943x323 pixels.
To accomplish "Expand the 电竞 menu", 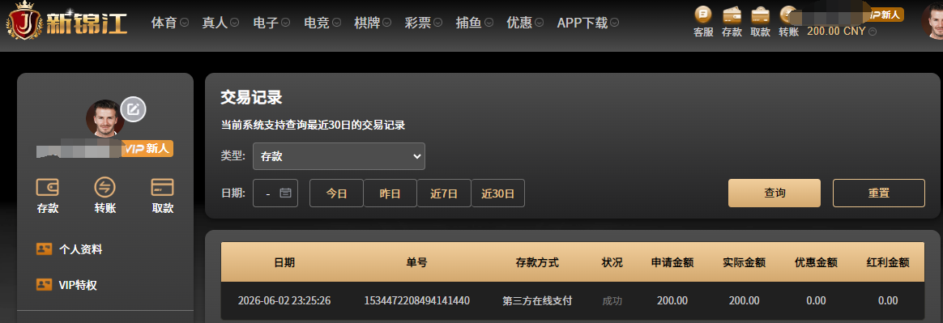I will [x=323, y=23].
